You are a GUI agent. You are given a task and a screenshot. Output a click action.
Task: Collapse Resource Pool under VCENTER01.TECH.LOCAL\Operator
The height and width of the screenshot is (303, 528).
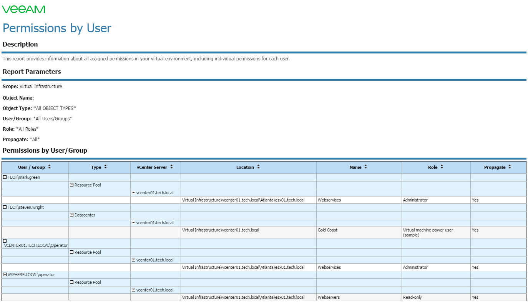72,252
